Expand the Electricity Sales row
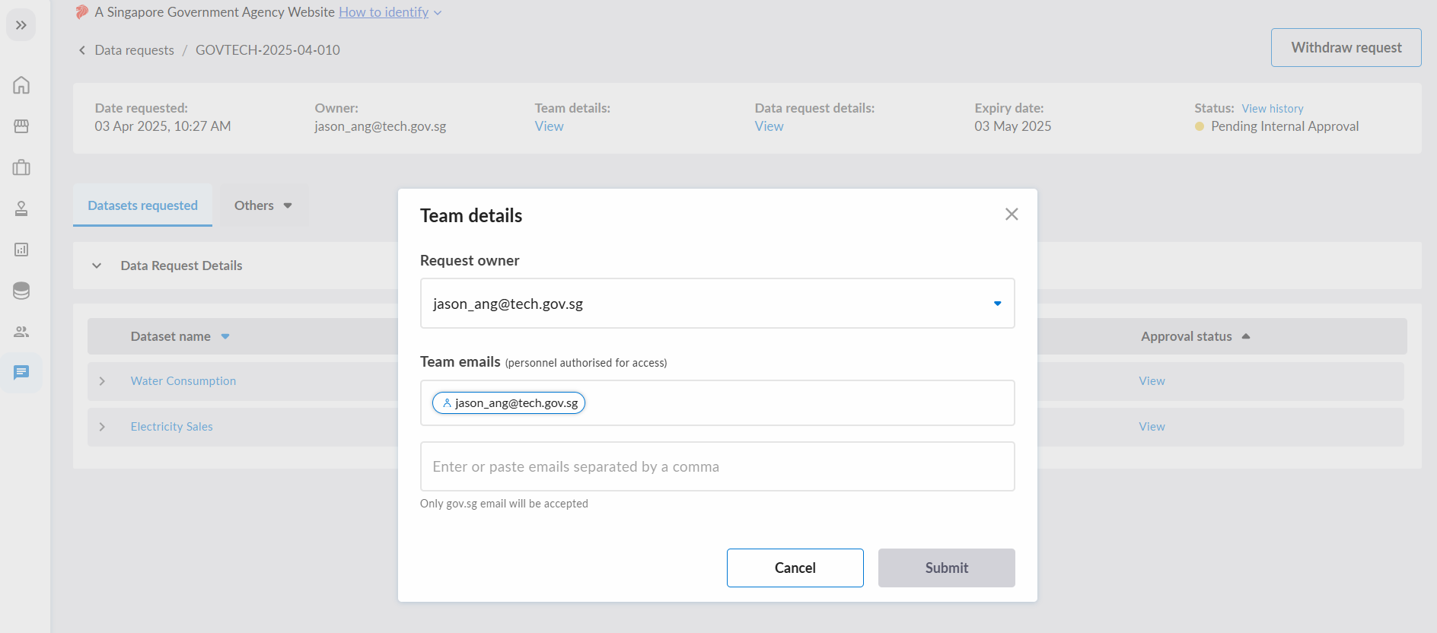 tap(102, 427)
